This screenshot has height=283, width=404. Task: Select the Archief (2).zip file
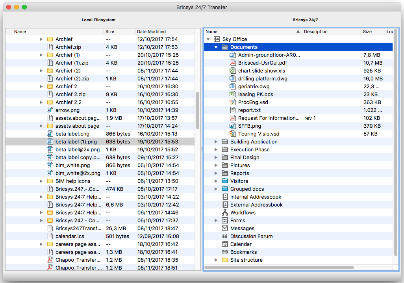click(100, 78)
